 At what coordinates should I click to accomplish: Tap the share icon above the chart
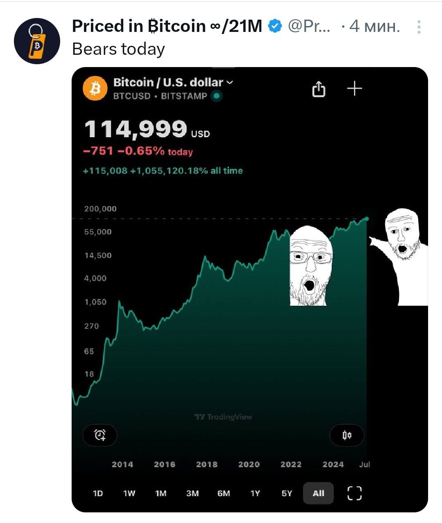tap(319, 89)
